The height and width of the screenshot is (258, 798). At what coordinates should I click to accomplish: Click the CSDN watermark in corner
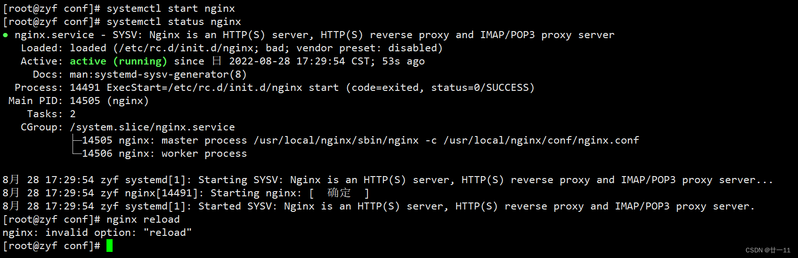click(x=767, y=250)
